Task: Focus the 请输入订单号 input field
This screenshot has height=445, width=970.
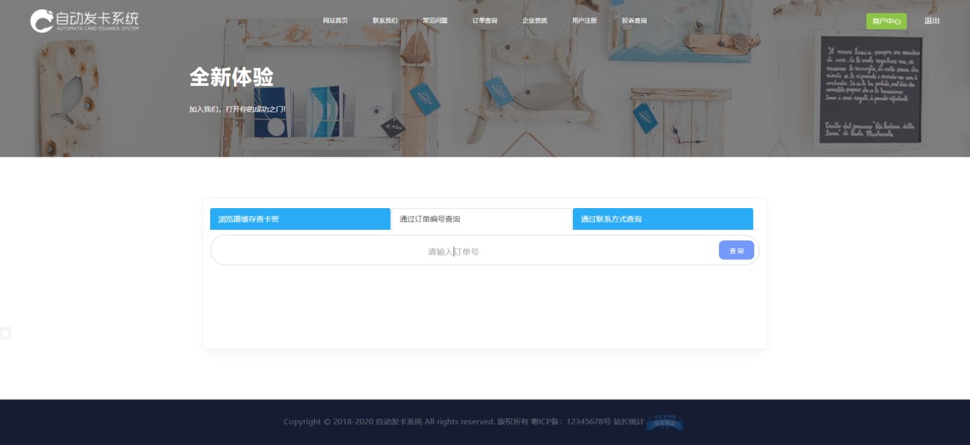Action: tap(453, 251)
